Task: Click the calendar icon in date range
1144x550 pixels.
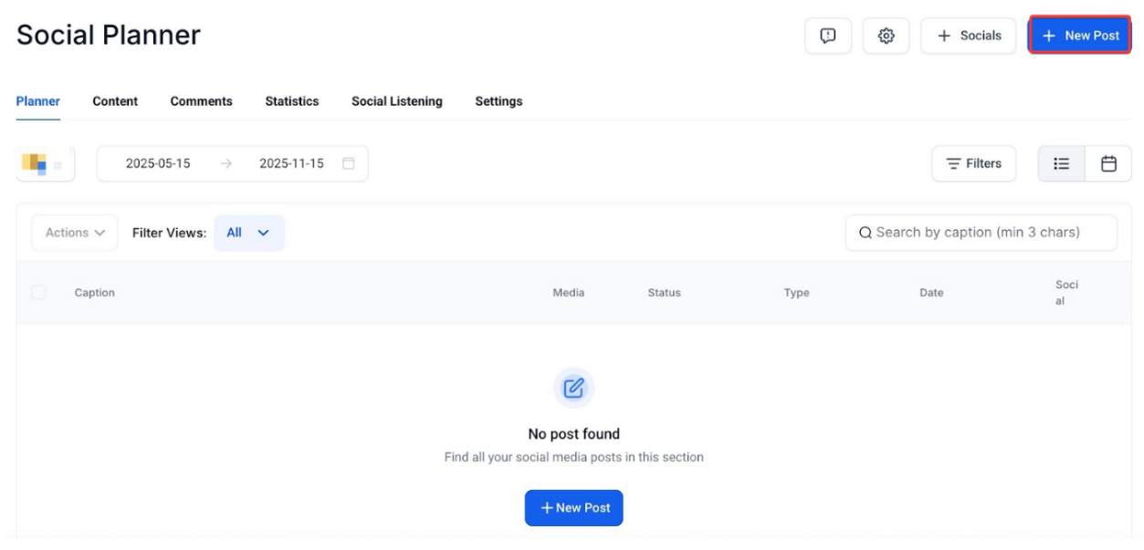Action: coord(348,163)
